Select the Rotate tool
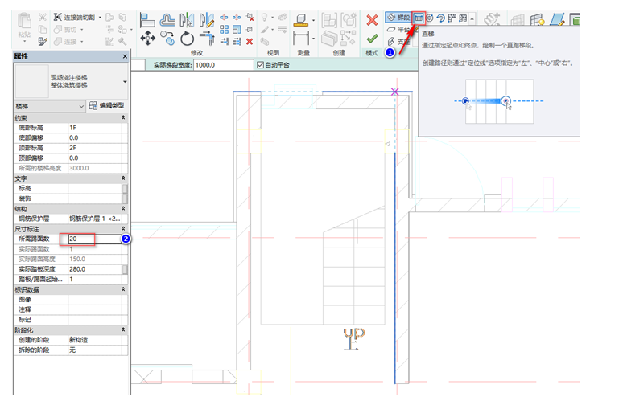 (x=187, y=38)
